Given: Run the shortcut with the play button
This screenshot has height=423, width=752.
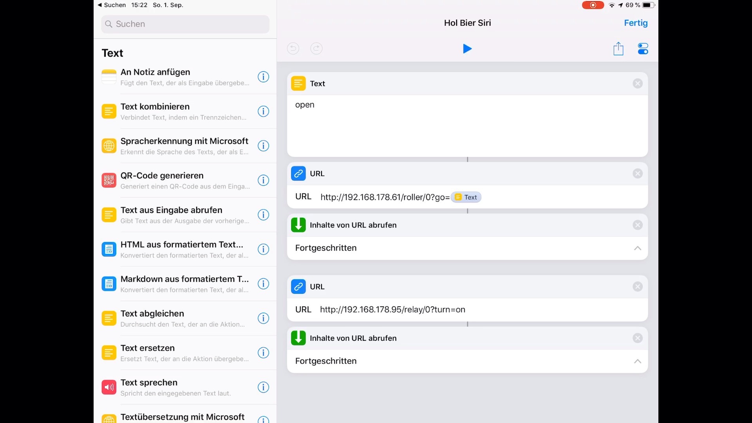Looking at the screenshot, I should tap(467, 49).
